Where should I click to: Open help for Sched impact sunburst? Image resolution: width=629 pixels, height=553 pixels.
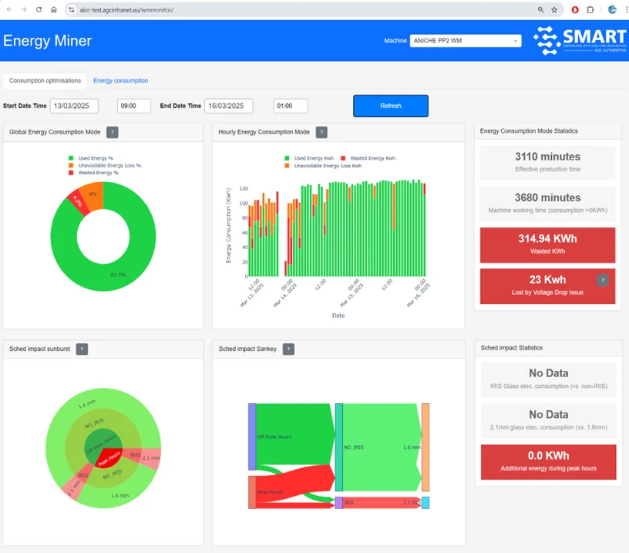[82, 349]
